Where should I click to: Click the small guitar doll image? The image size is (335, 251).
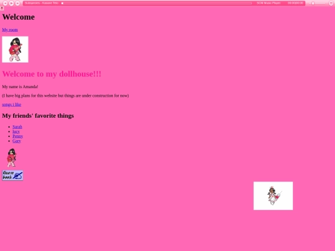pyautogui.click(x=12, y=158)
